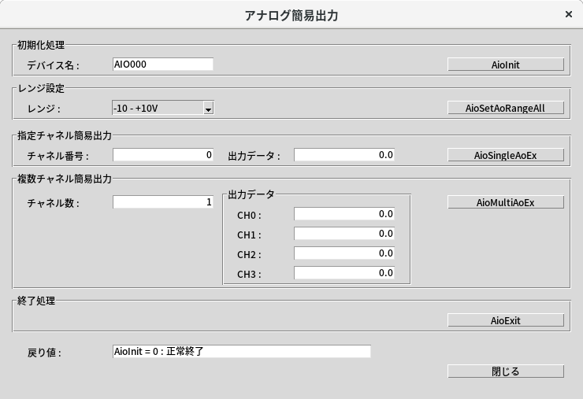
Task: Click the CH2 output data field
Action: [x=343, y=253]
